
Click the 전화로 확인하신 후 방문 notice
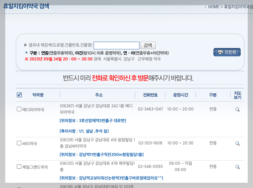coord(120,78)
